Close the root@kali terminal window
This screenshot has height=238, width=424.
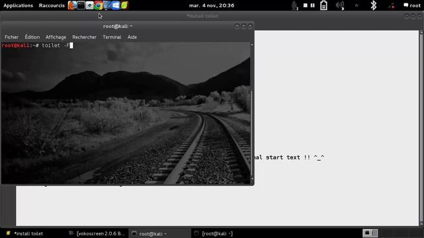pyautogui.click(x=250, y=26)
